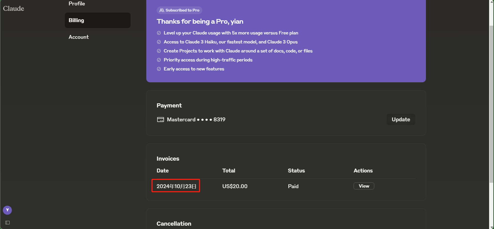Click the US$20.00 invoice total

click(x=235, y=186)
